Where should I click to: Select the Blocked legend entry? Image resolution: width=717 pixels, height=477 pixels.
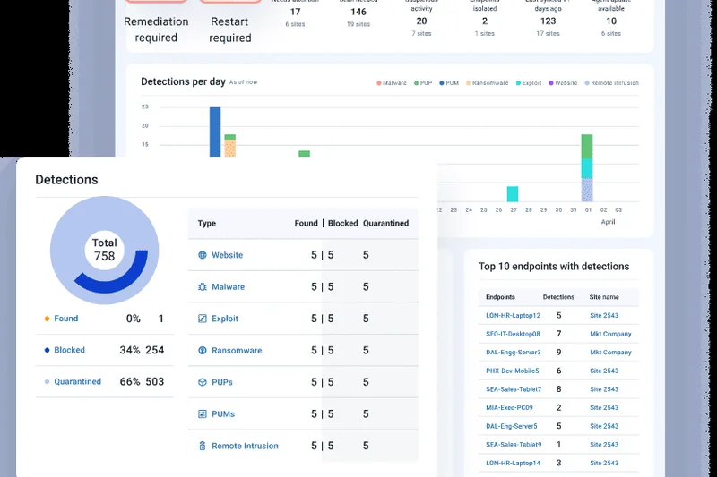69,350
